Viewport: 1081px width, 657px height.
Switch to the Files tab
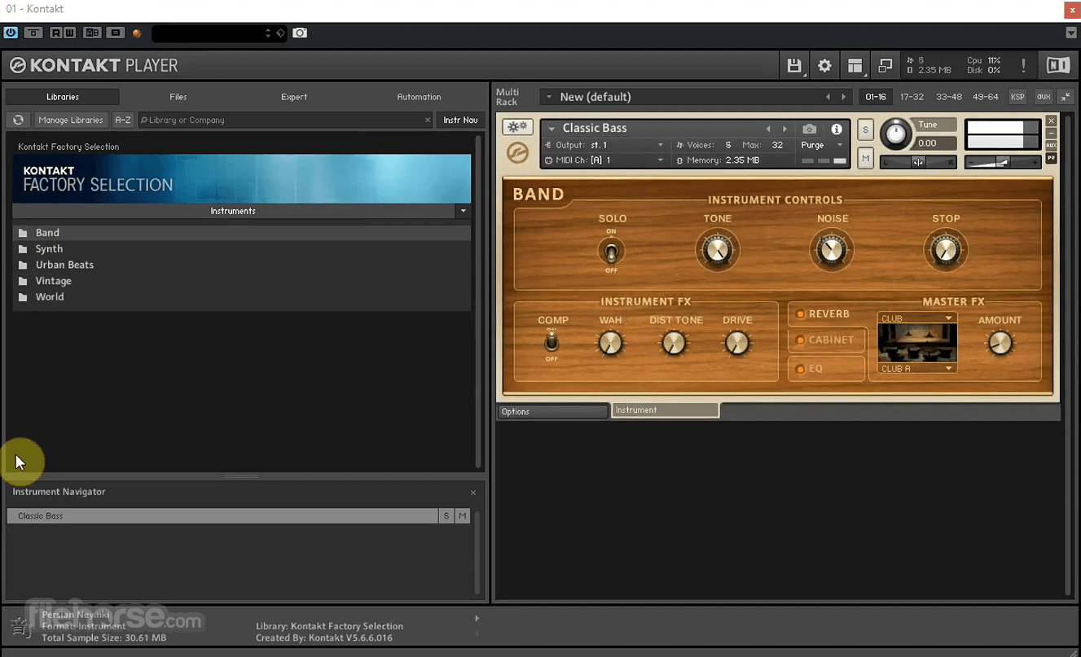178,97
